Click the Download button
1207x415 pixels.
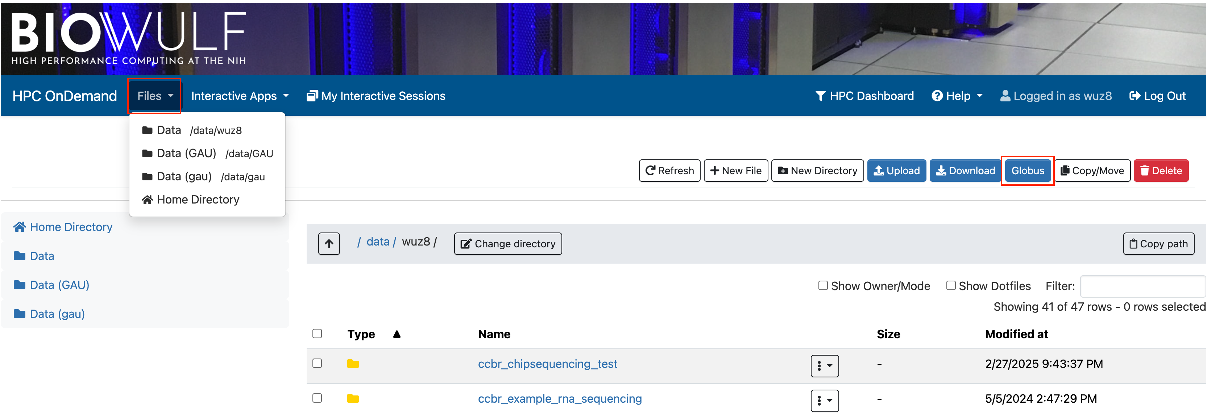click(965, 170)
